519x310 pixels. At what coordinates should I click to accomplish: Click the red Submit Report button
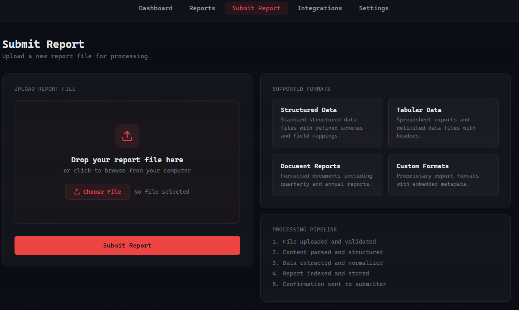[127, 246]
